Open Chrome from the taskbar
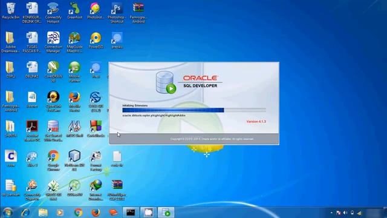 click(78, 213)
